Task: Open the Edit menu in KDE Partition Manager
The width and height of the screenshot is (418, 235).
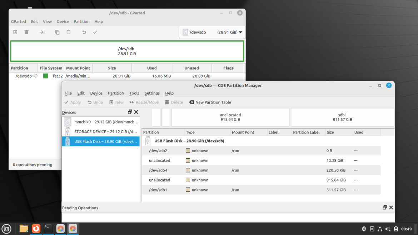Action: [x=81, y=93]
